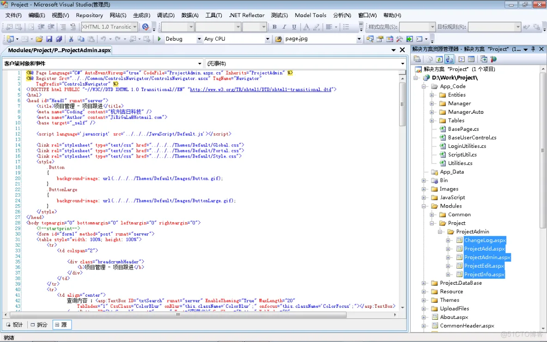Copy selection with the Copy toolbar icon
Screen dimensions: 547x342
81,39
